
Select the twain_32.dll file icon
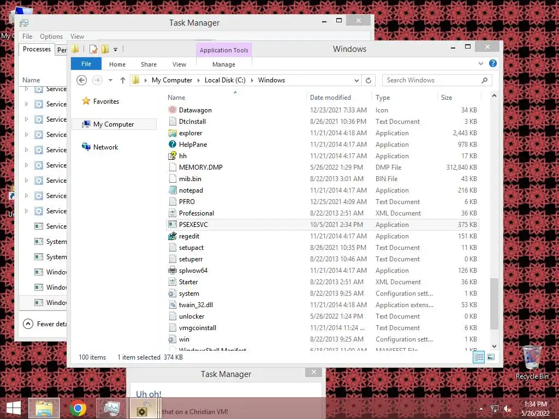173,304
